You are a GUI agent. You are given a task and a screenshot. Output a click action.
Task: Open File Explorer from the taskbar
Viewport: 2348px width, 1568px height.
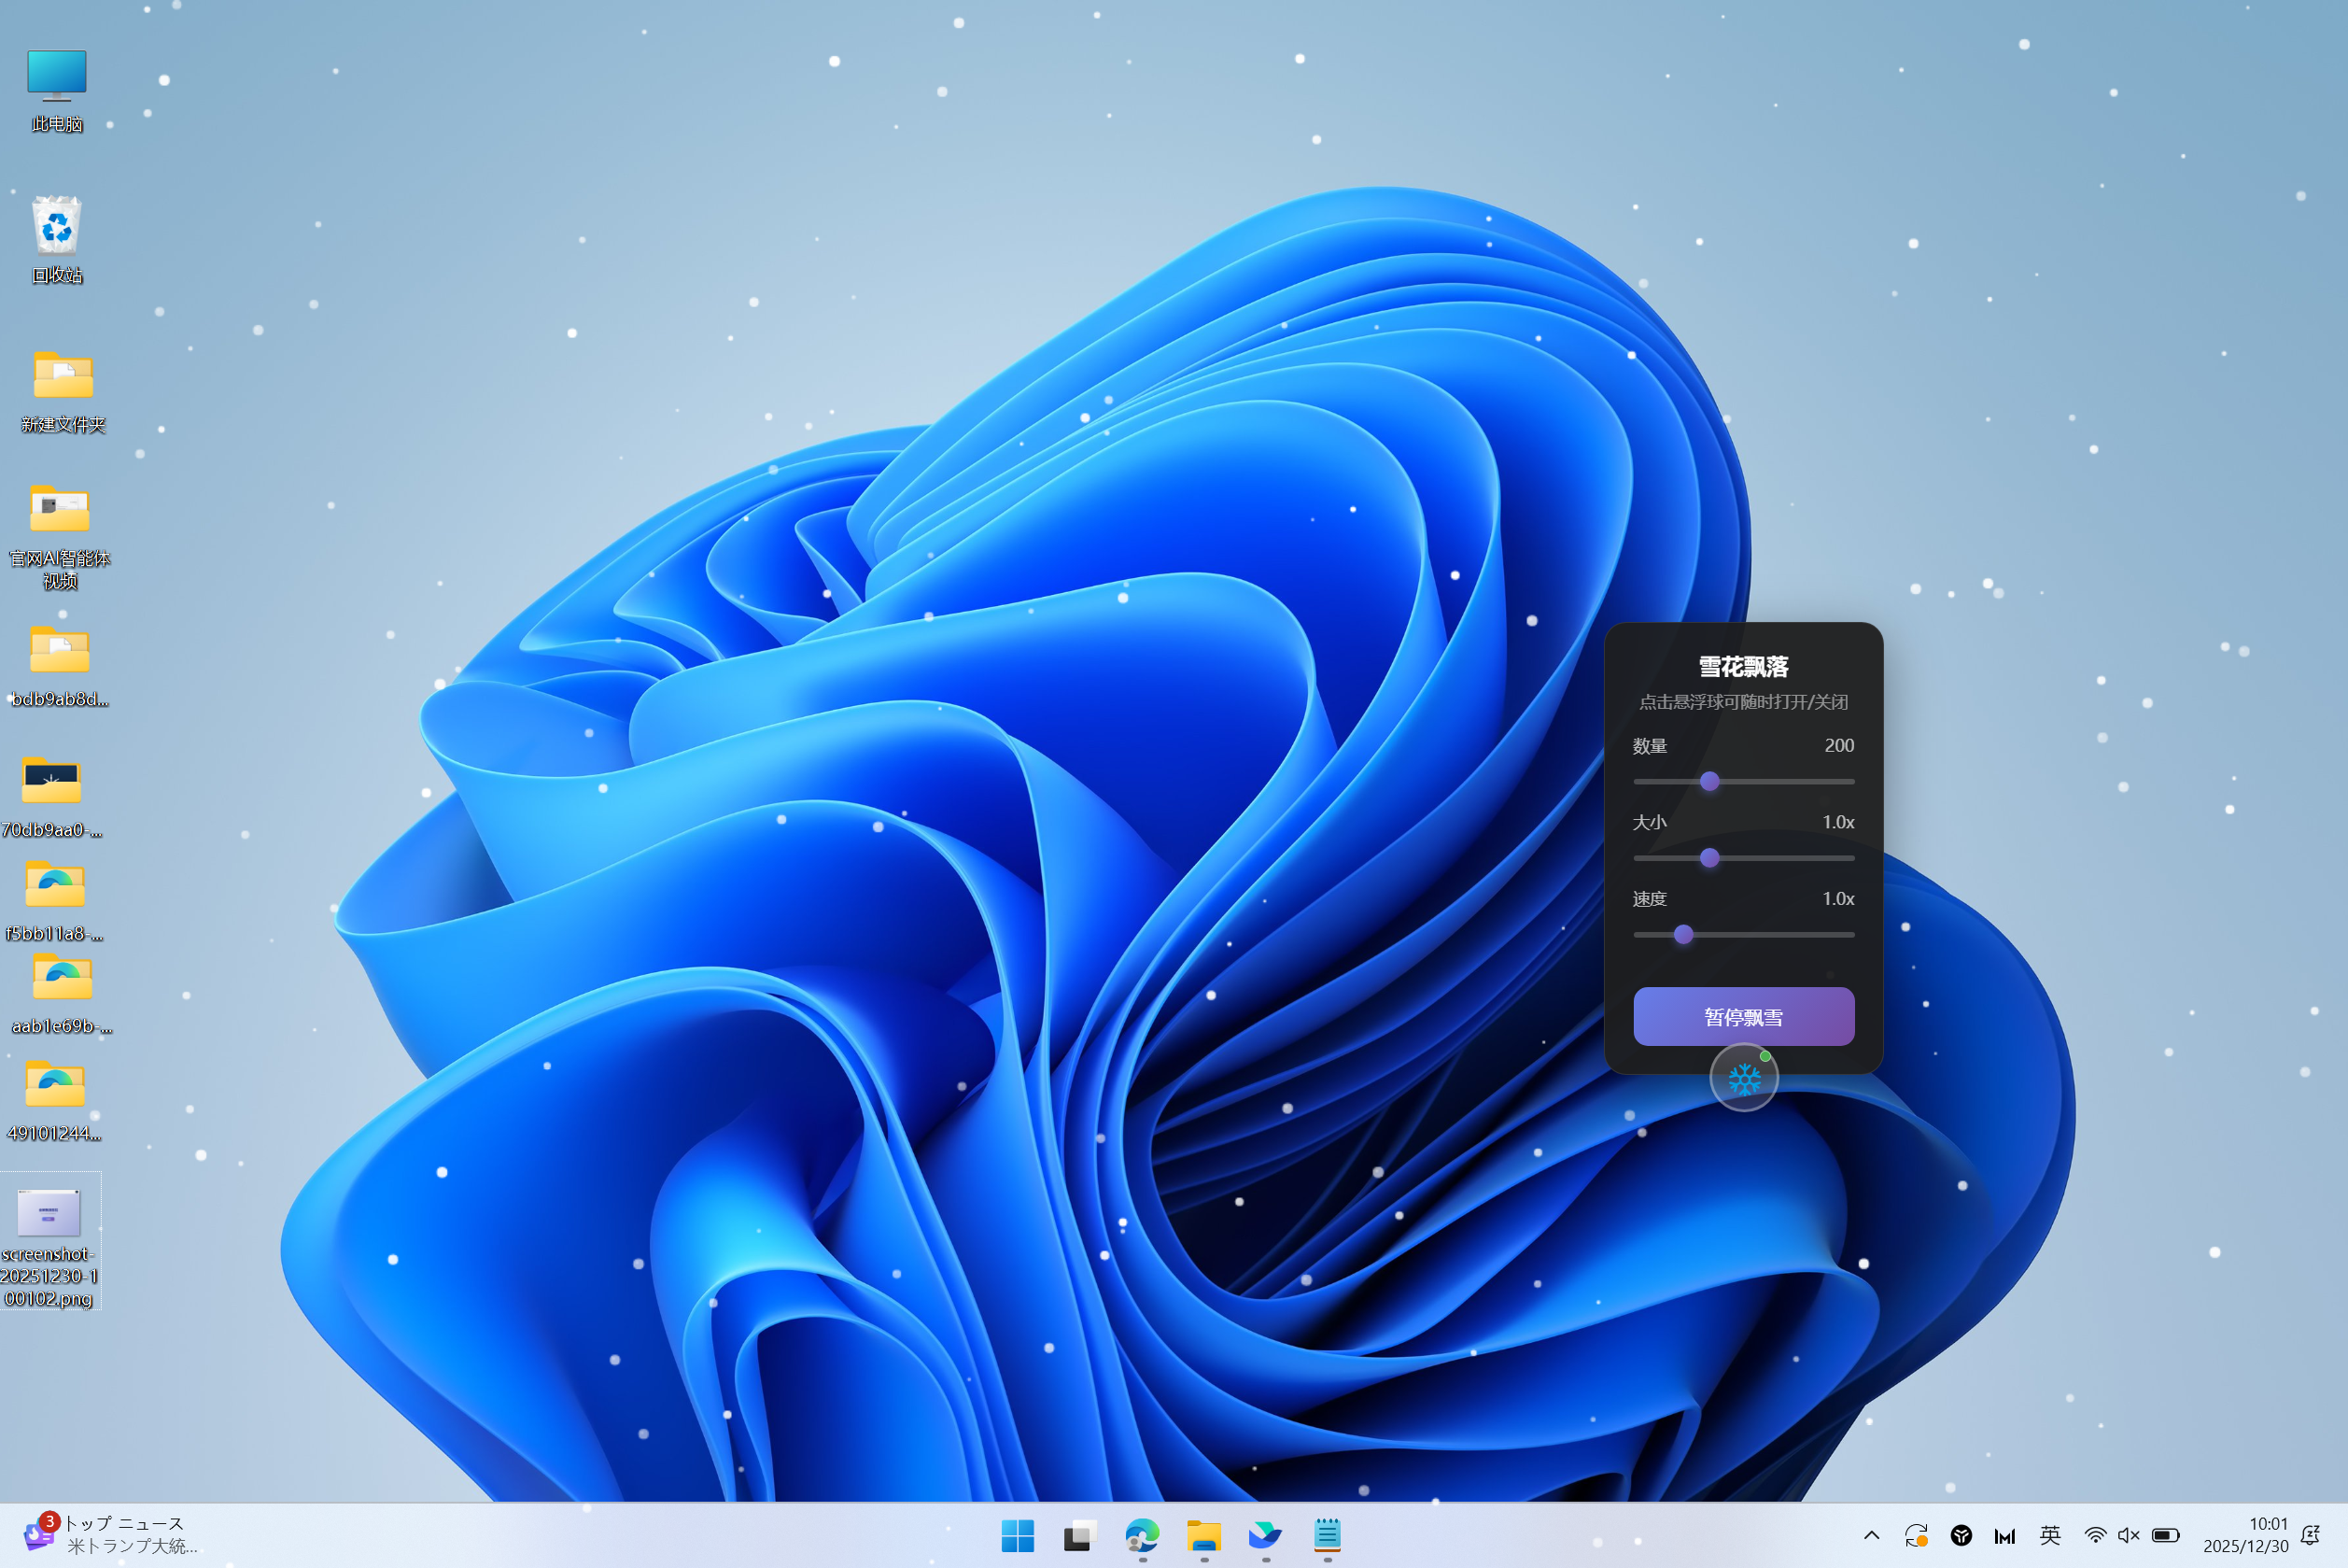pos(1203,1535)
